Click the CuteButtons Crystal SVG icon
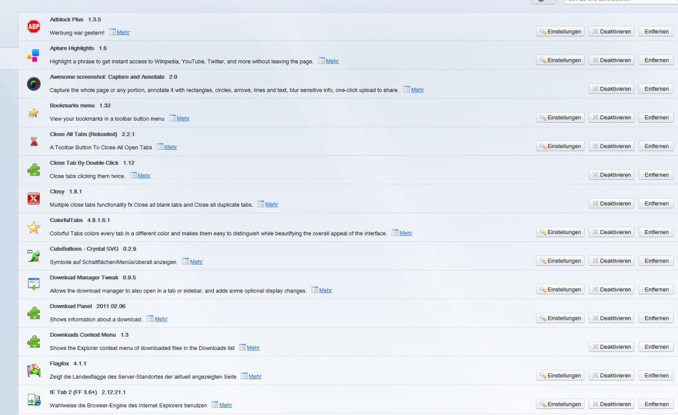This screenshot has width=678, height=415. click(34, 256)
